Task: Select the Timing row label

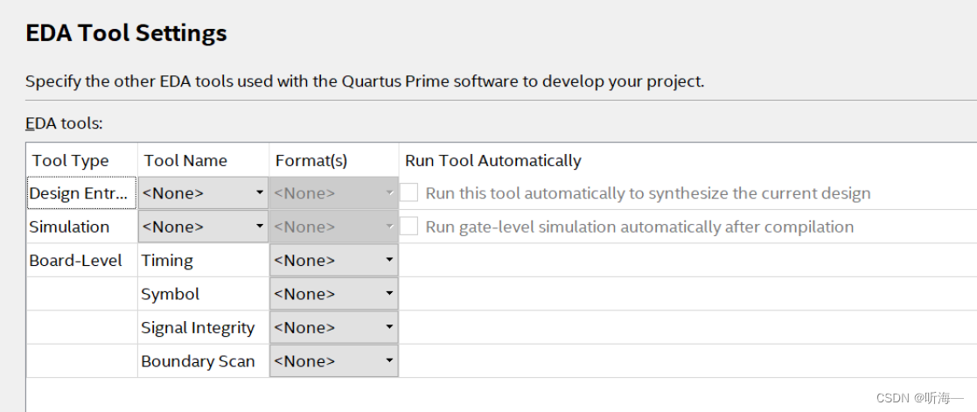Action: [x=167, y=261]
